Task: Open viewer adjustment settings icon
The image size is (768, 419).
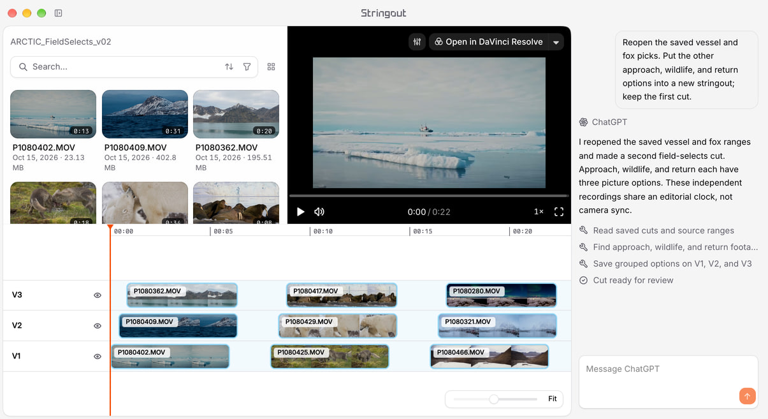Action: [x=417, y=42]
